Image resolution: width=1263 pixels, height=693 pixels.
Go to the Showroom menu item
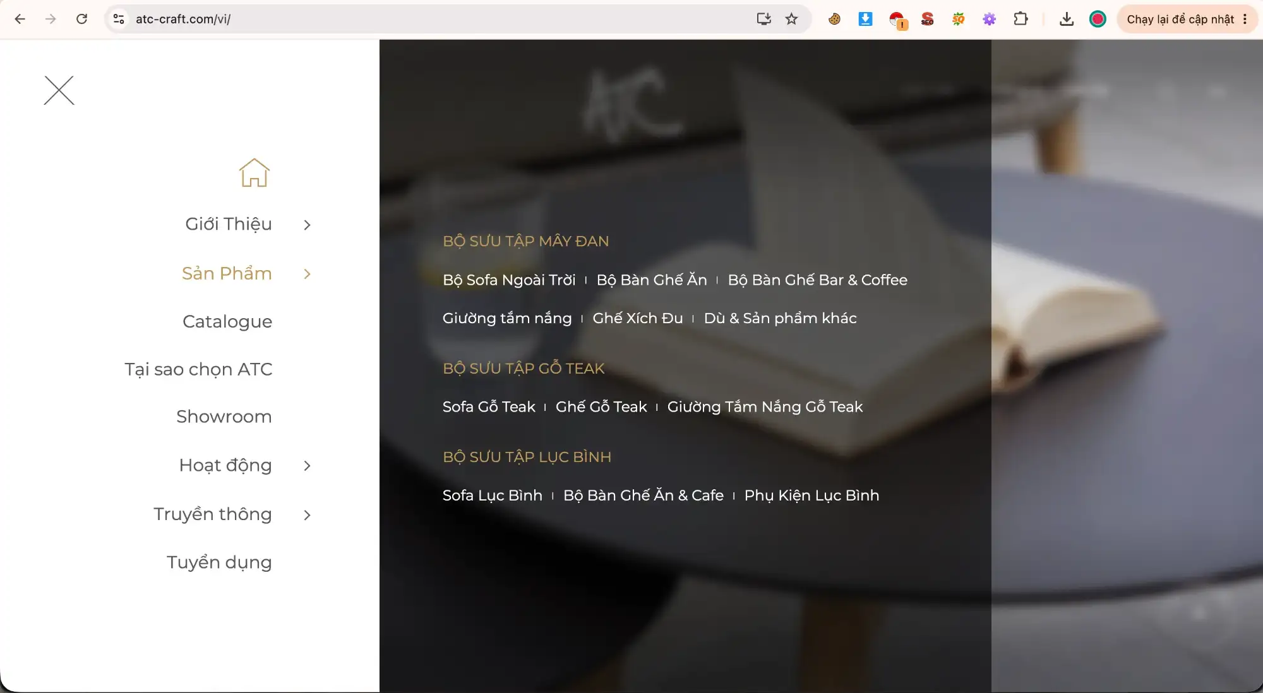(224, 417)
